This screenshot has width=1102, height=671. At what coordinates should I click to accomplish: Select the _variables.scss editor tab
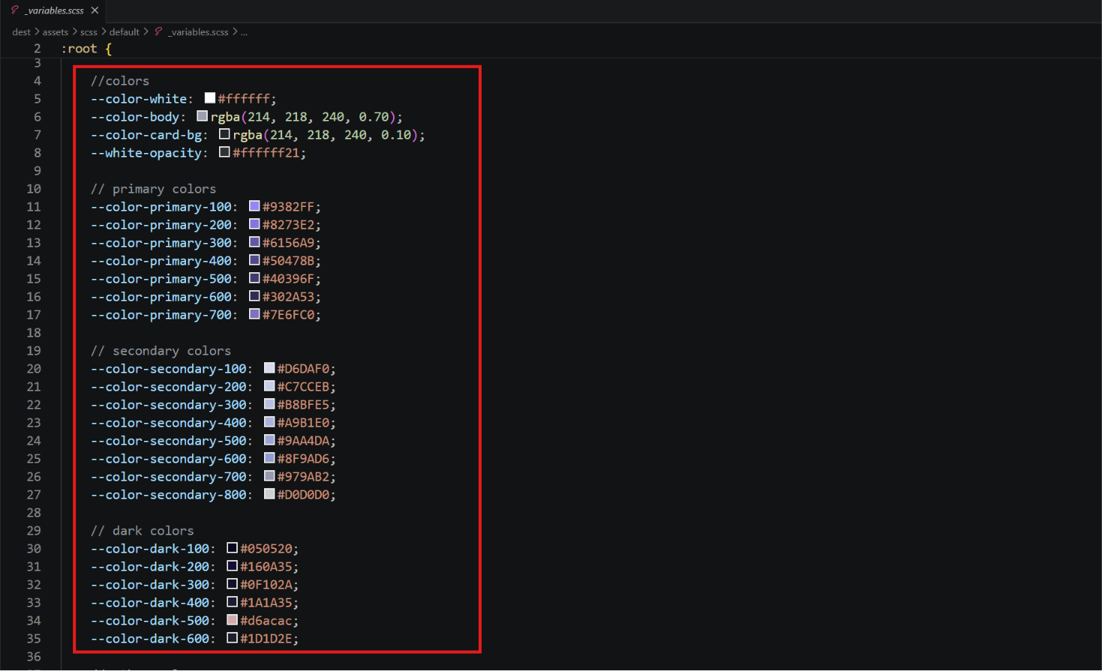click(x=53, y=10)
